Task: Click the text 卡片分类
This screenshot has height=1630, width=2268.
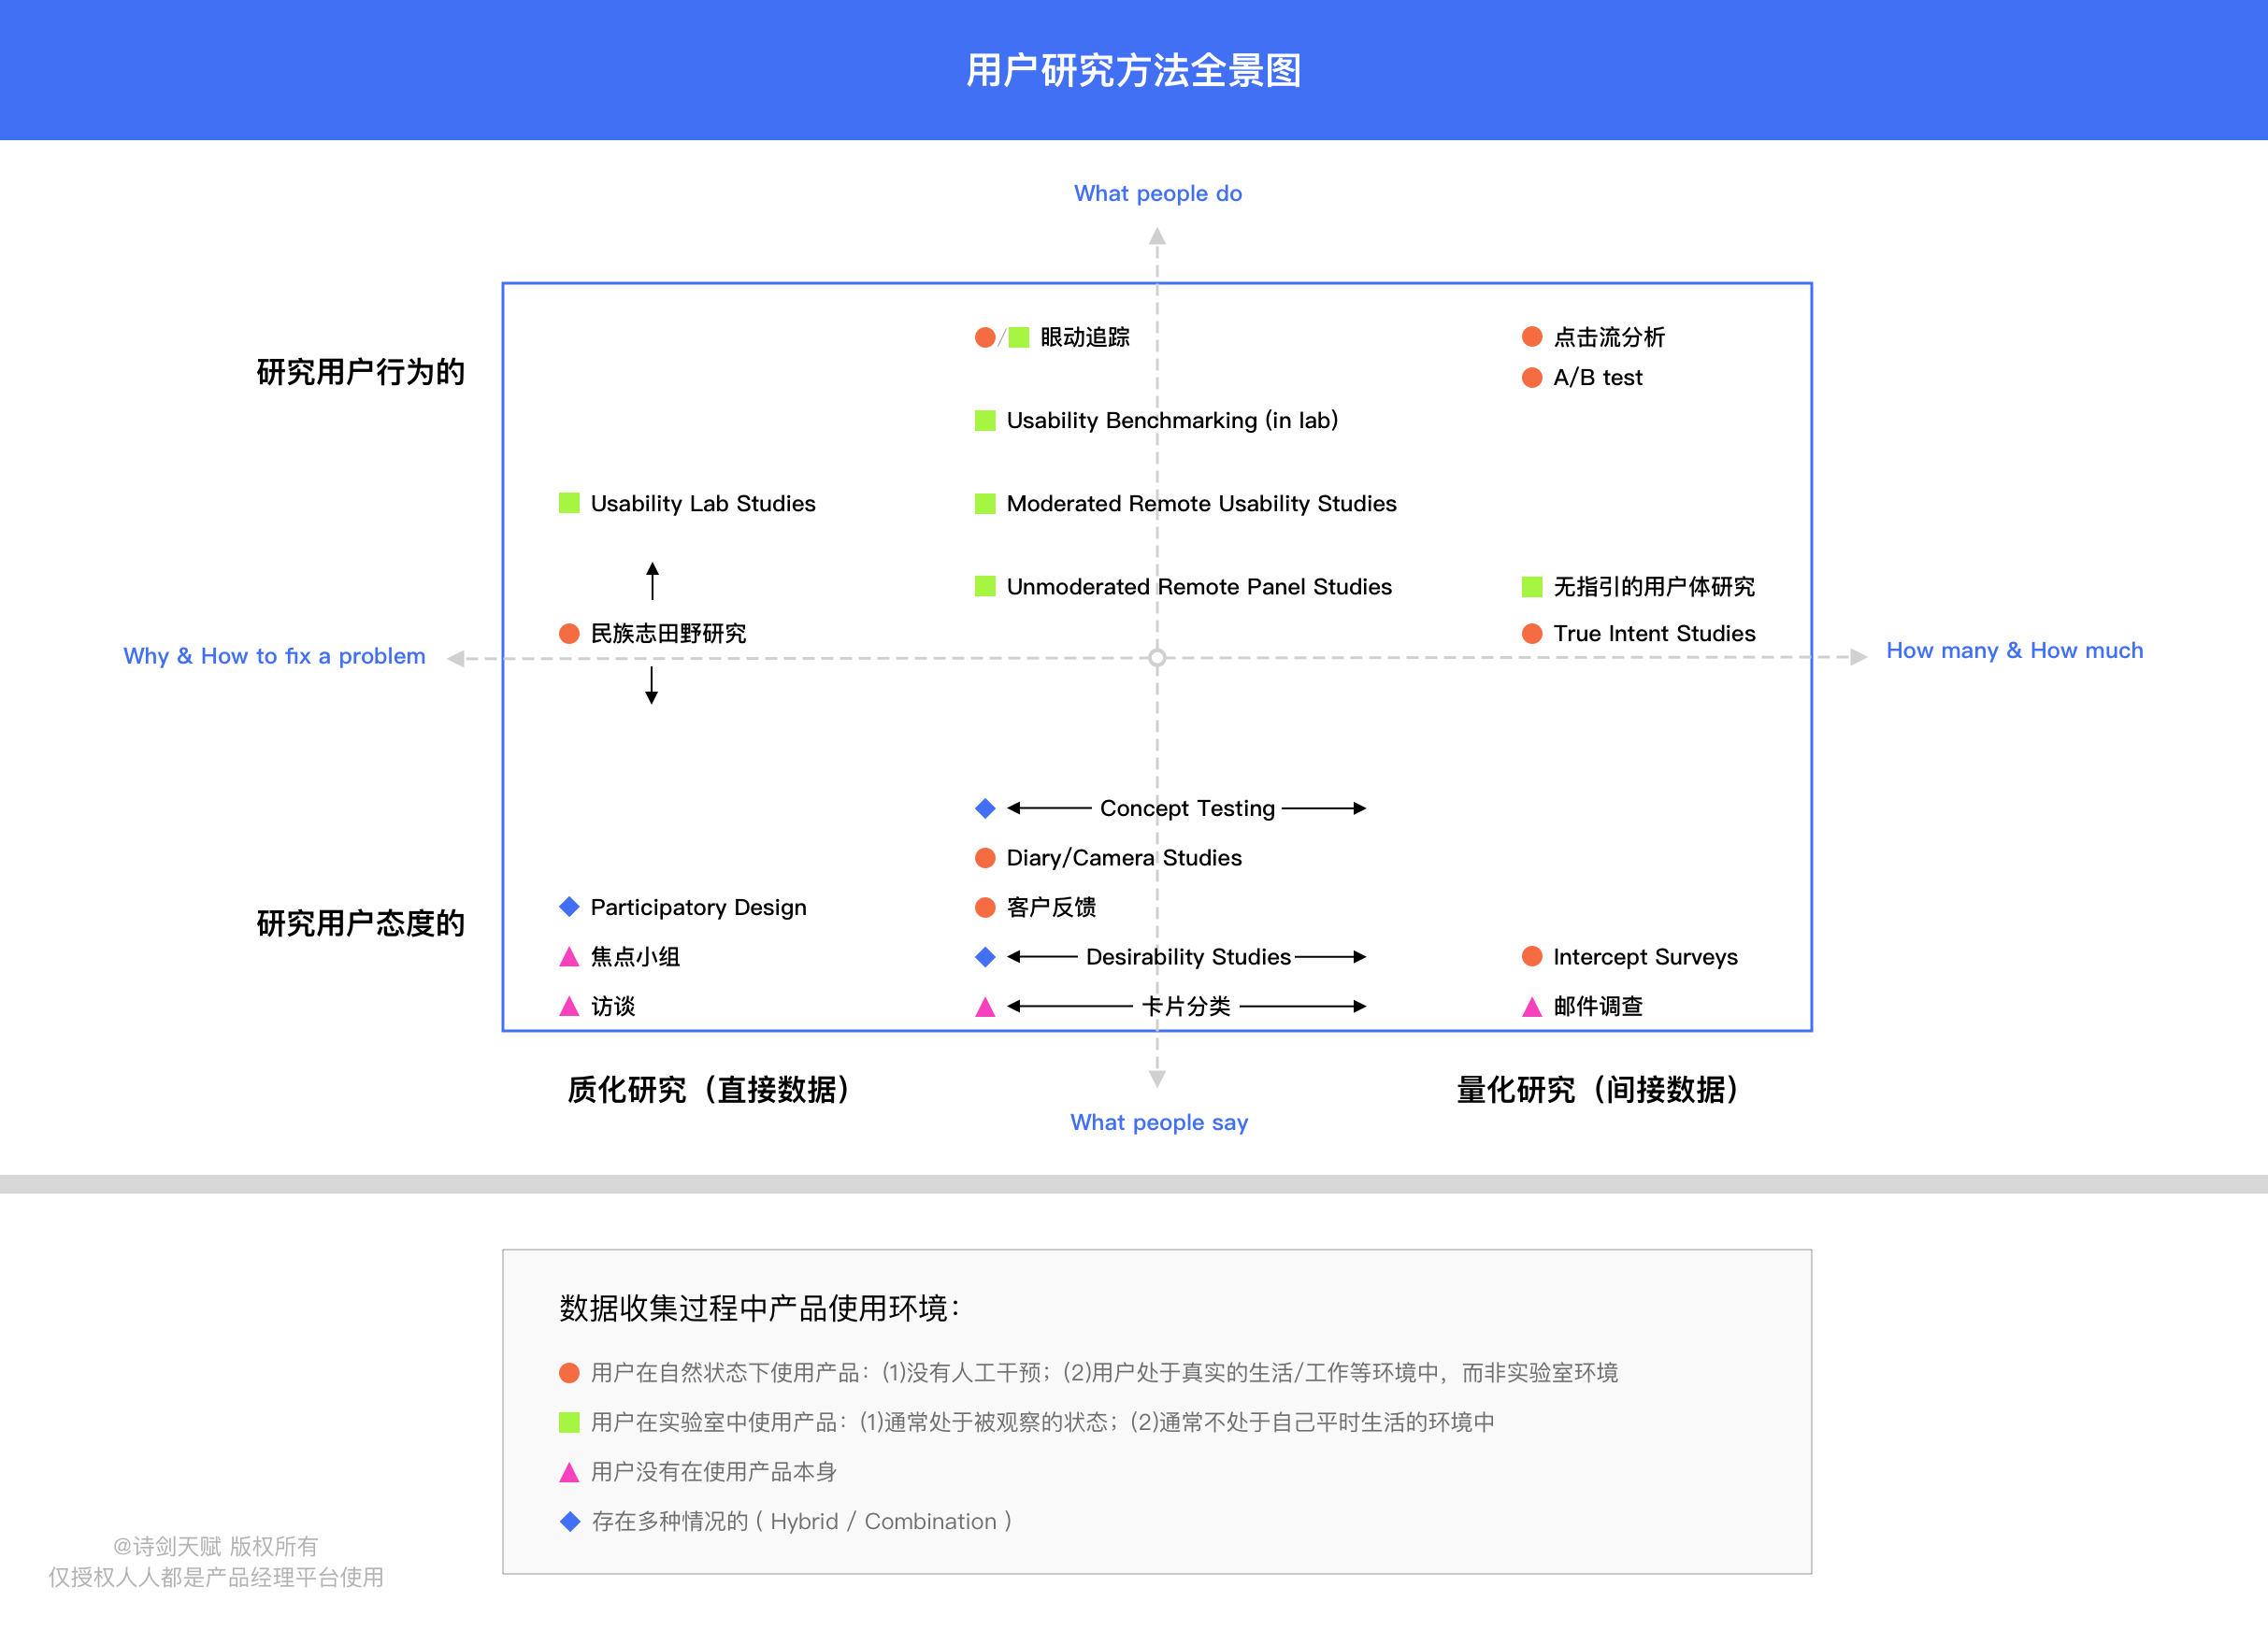Action: tap(1186, 1006)
